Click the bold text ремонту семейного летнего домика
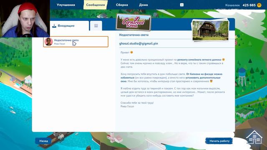The image size is (267, 150). coord(199,60)
